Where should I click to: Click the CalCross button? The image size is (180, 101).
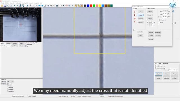(150, 19)
